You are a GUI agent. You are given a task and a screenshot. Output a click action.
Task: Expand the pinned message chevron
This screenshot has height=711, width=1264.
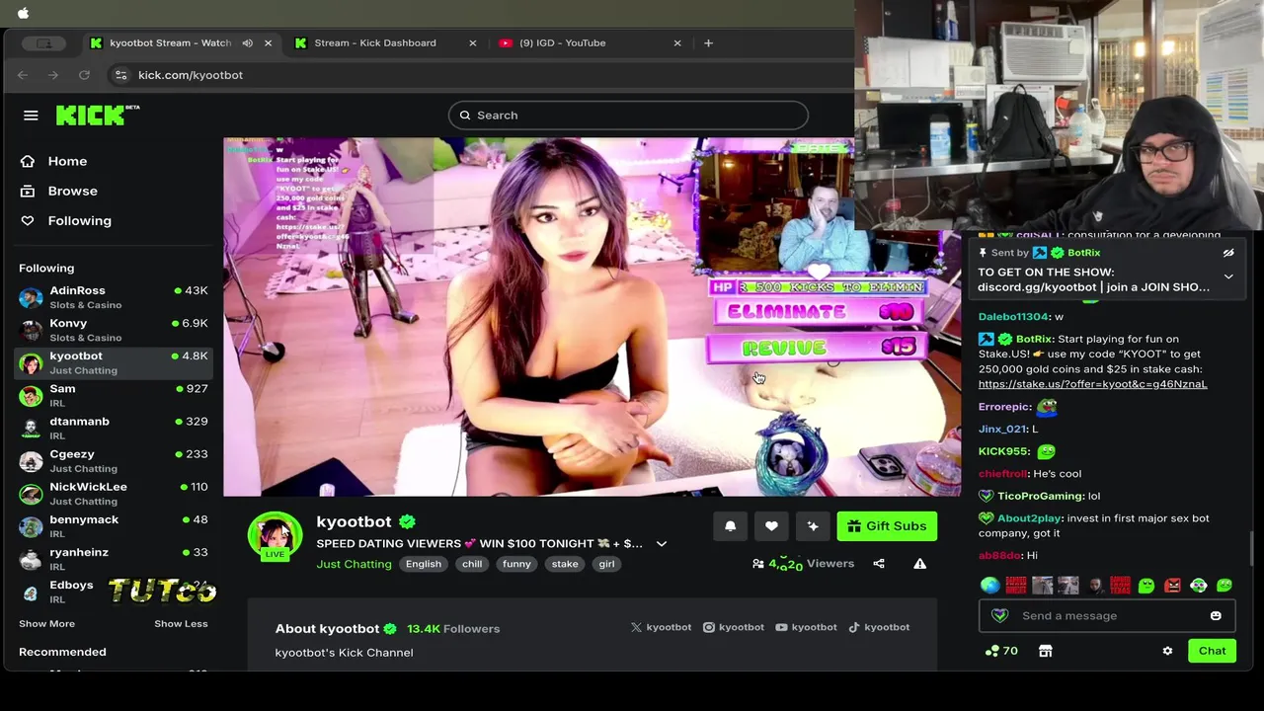(1228, 276)
